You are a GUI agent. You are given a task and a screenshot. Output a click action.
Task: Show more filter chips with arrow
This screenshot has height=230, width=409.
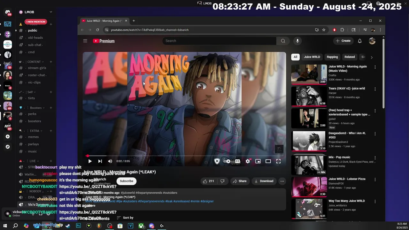371,57
